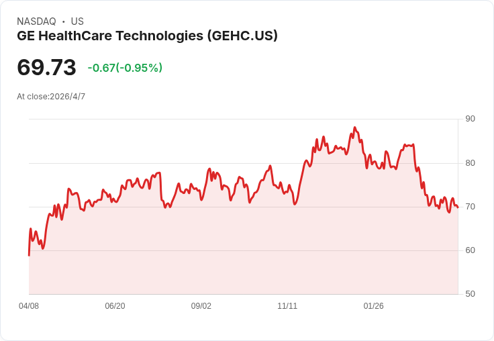This screenshot has height=341, width=494.
Task: Click the 69.73 current price
Action: (x=46, y=68)
